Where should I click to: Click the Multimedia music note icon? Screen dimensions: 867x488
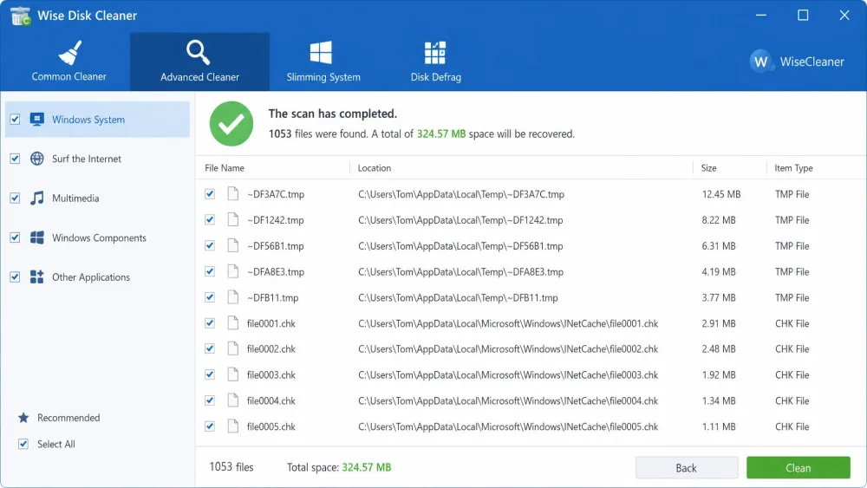tap(37, 198)
